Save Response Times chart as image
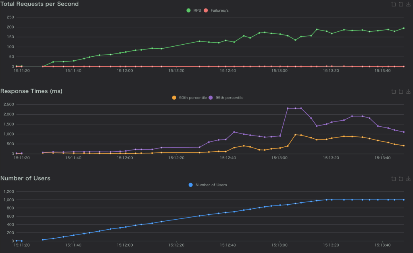The width and height of the screenshot is (413, 253). (x=408, y=92)
